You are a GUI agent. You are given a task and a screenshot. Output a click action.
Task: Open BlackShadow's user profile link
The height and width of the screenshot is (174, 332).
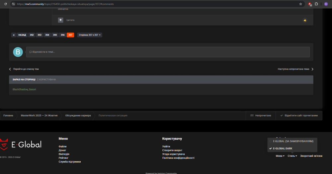[20, 89]
